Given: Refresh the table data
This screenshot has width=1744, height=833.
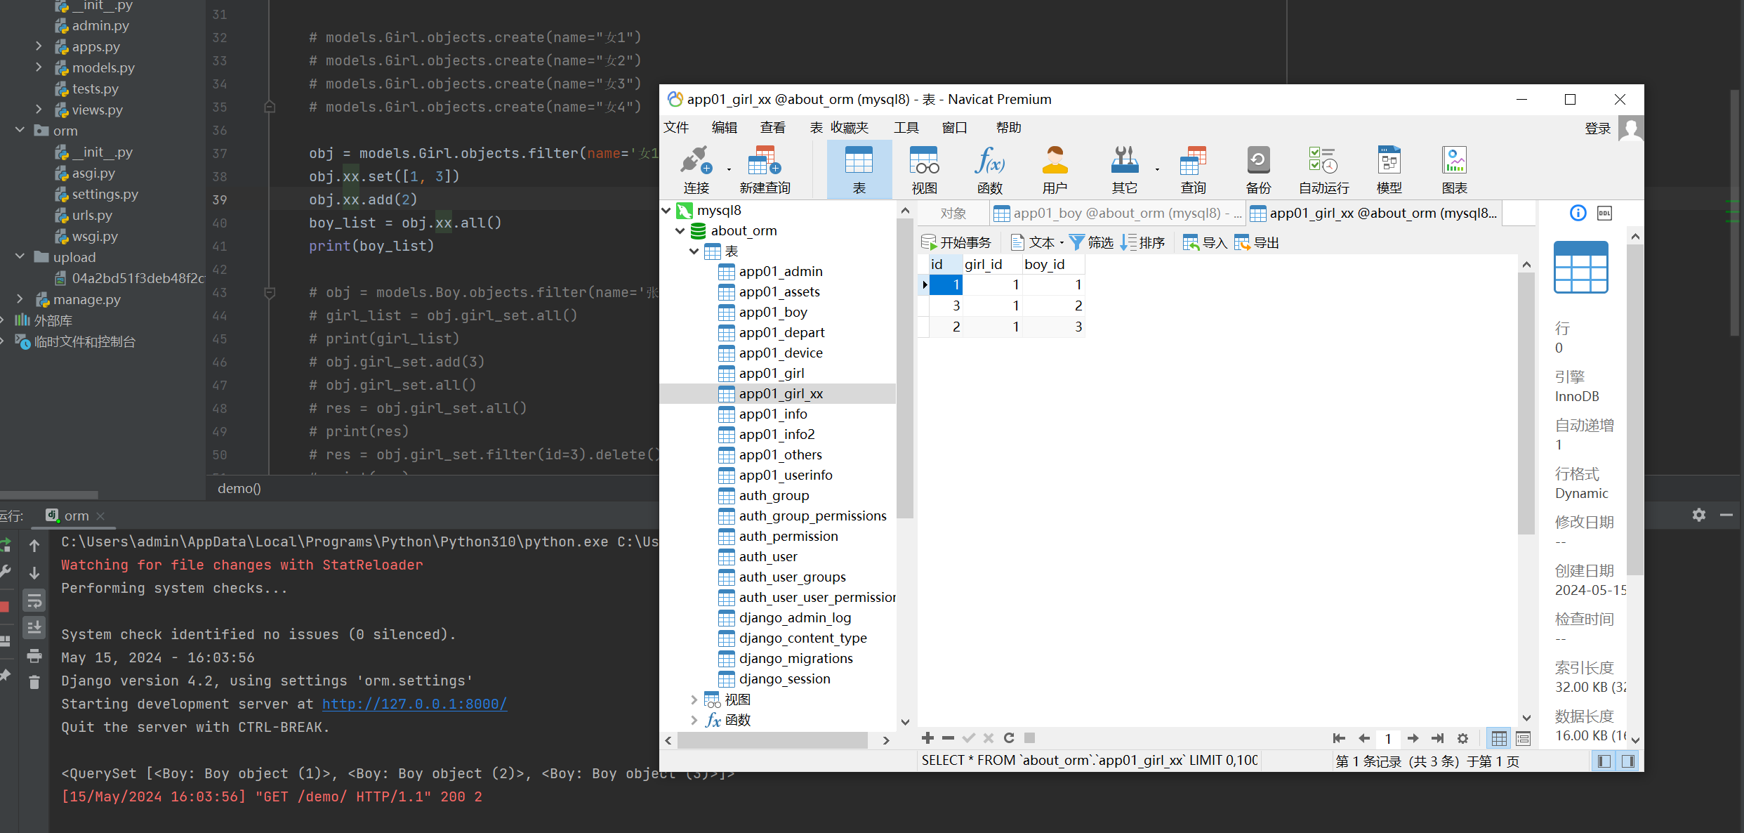Looking at the screenshot, I should [1009, 737].
